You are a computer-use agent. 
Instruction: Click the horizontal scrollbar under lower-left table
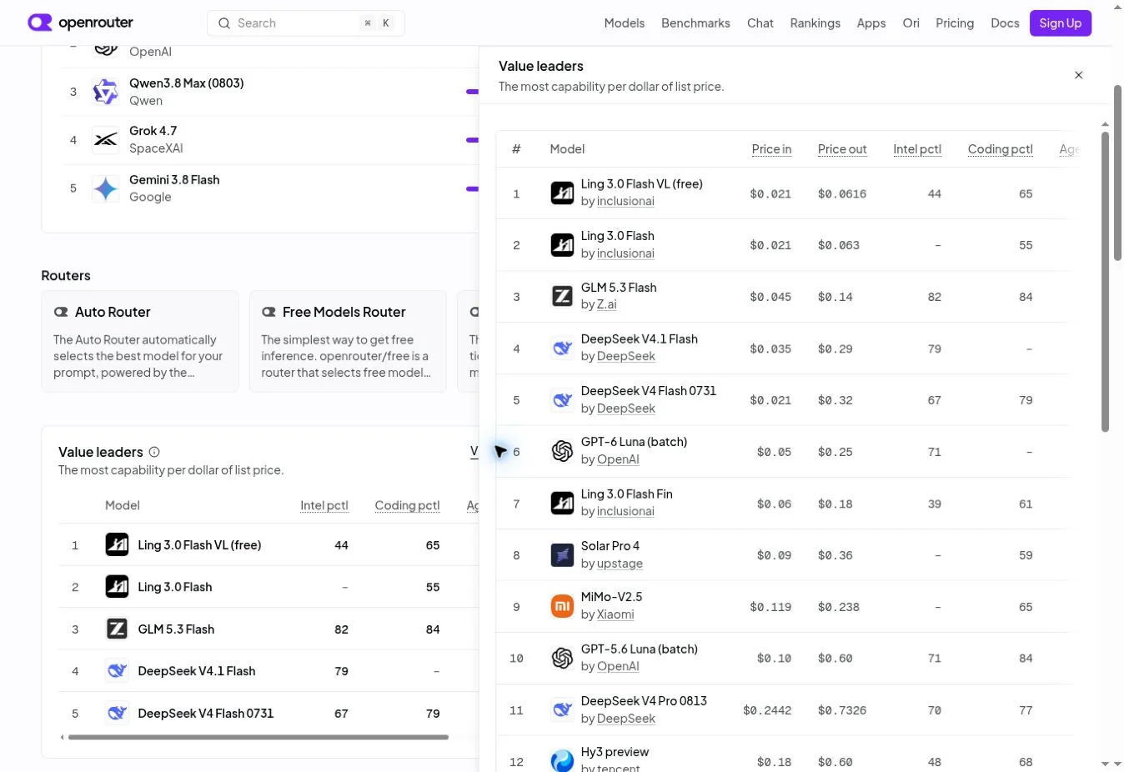tap(258, 737)
